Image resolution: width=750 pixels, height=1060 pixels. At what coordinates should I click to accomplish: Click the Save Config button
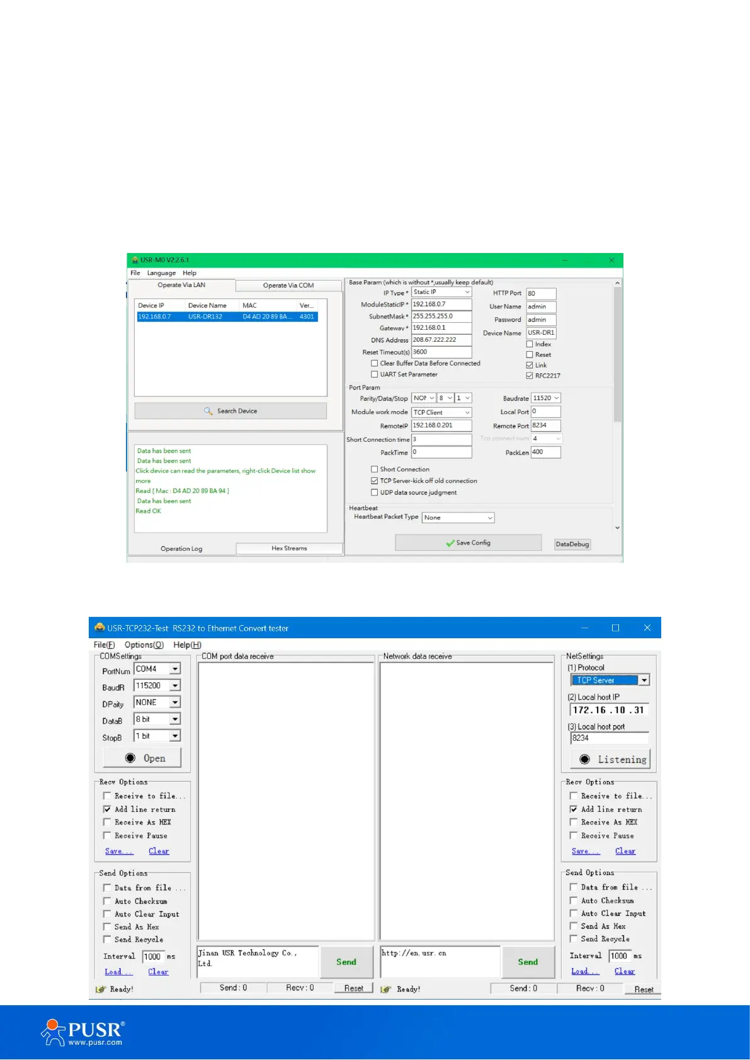coord(468,543)
